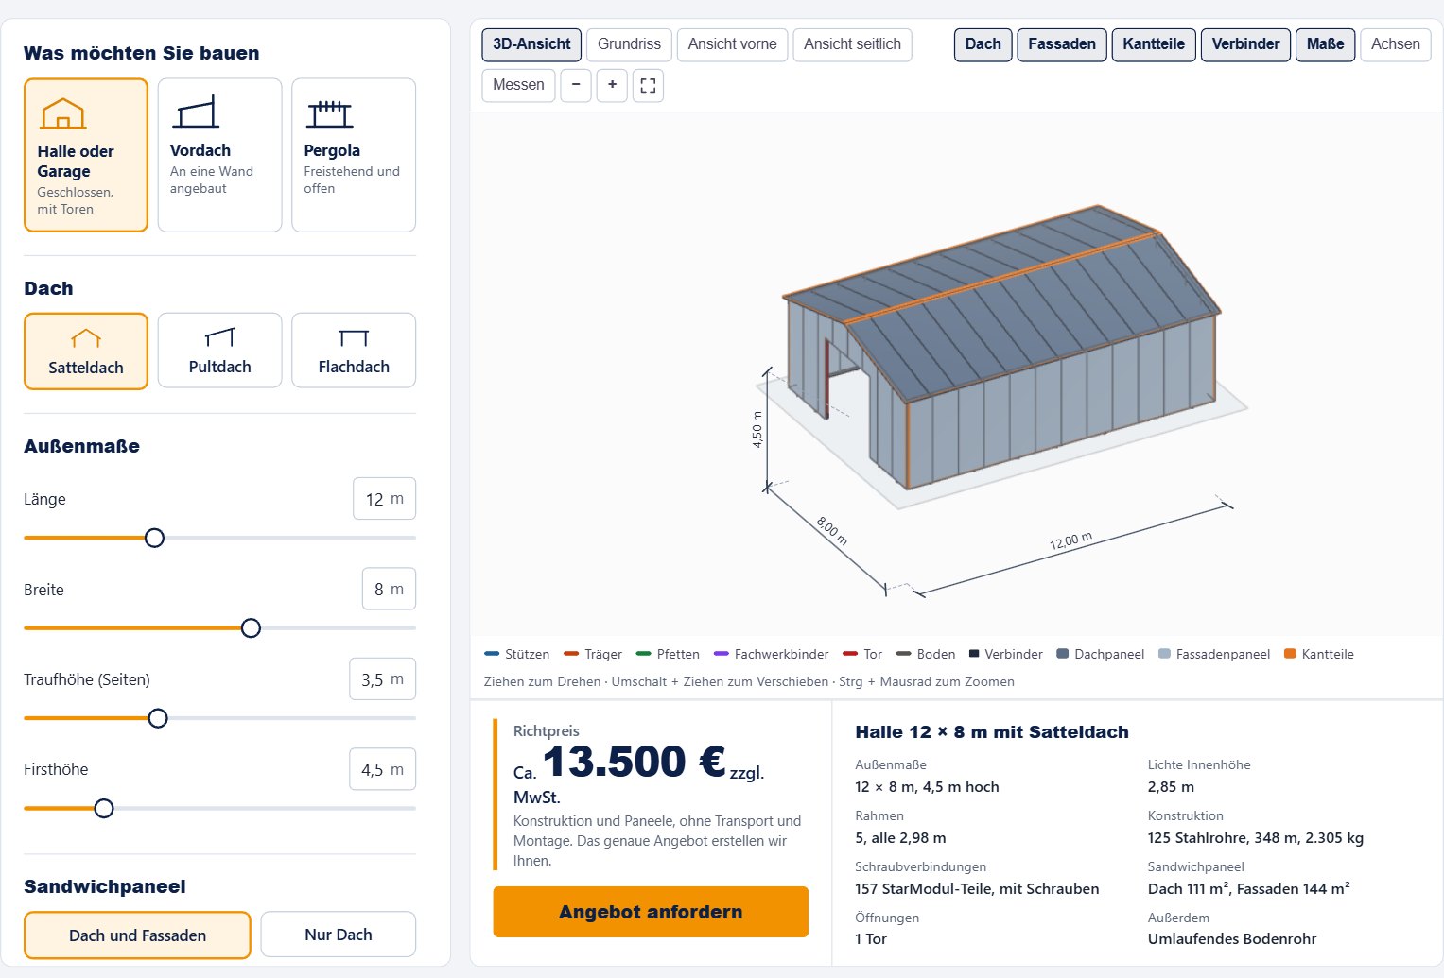Image resolution: width=1444 pixels, height=978 pixels.
Task: Toggle Kantteile layer visibility
Action: click(1154, 44)
